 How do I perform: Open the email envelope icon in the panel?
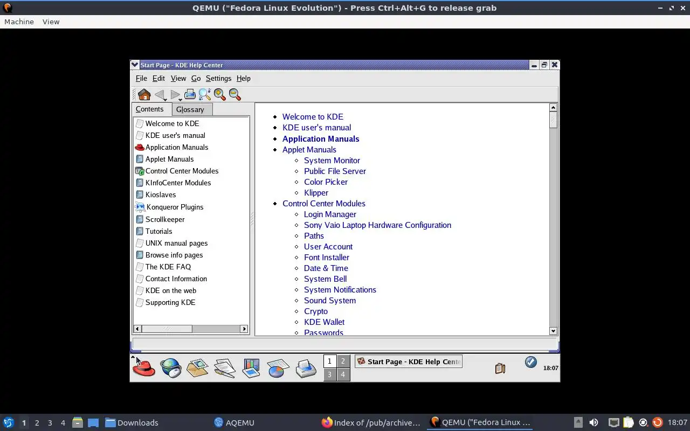coord(197,368)
